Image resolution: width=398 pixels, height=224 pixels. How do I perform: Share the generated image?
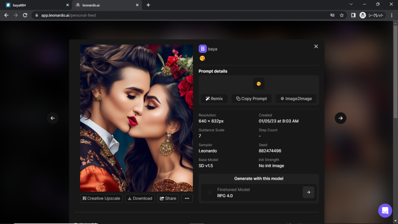click(x=168, y=198)
